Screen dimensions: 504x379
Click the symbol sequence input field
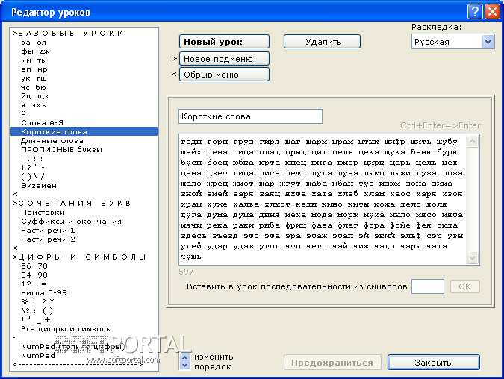[428, 286]
